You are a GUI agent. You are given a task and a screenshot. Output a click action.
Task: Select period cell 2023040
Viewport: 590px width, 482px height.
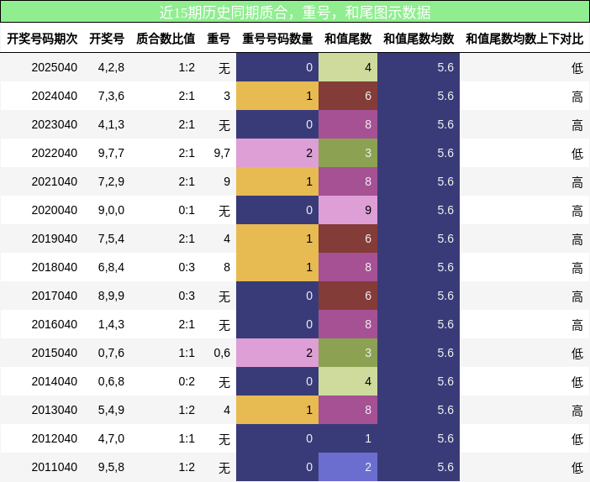54,124
